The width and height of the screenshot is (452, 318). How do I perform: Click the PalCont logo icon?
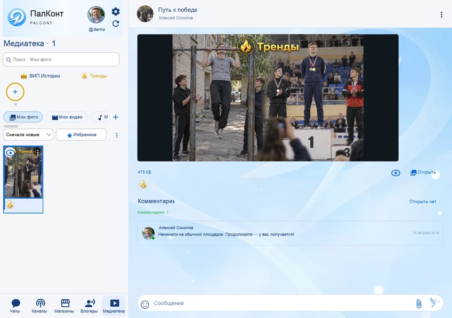(x=17, y=17)
